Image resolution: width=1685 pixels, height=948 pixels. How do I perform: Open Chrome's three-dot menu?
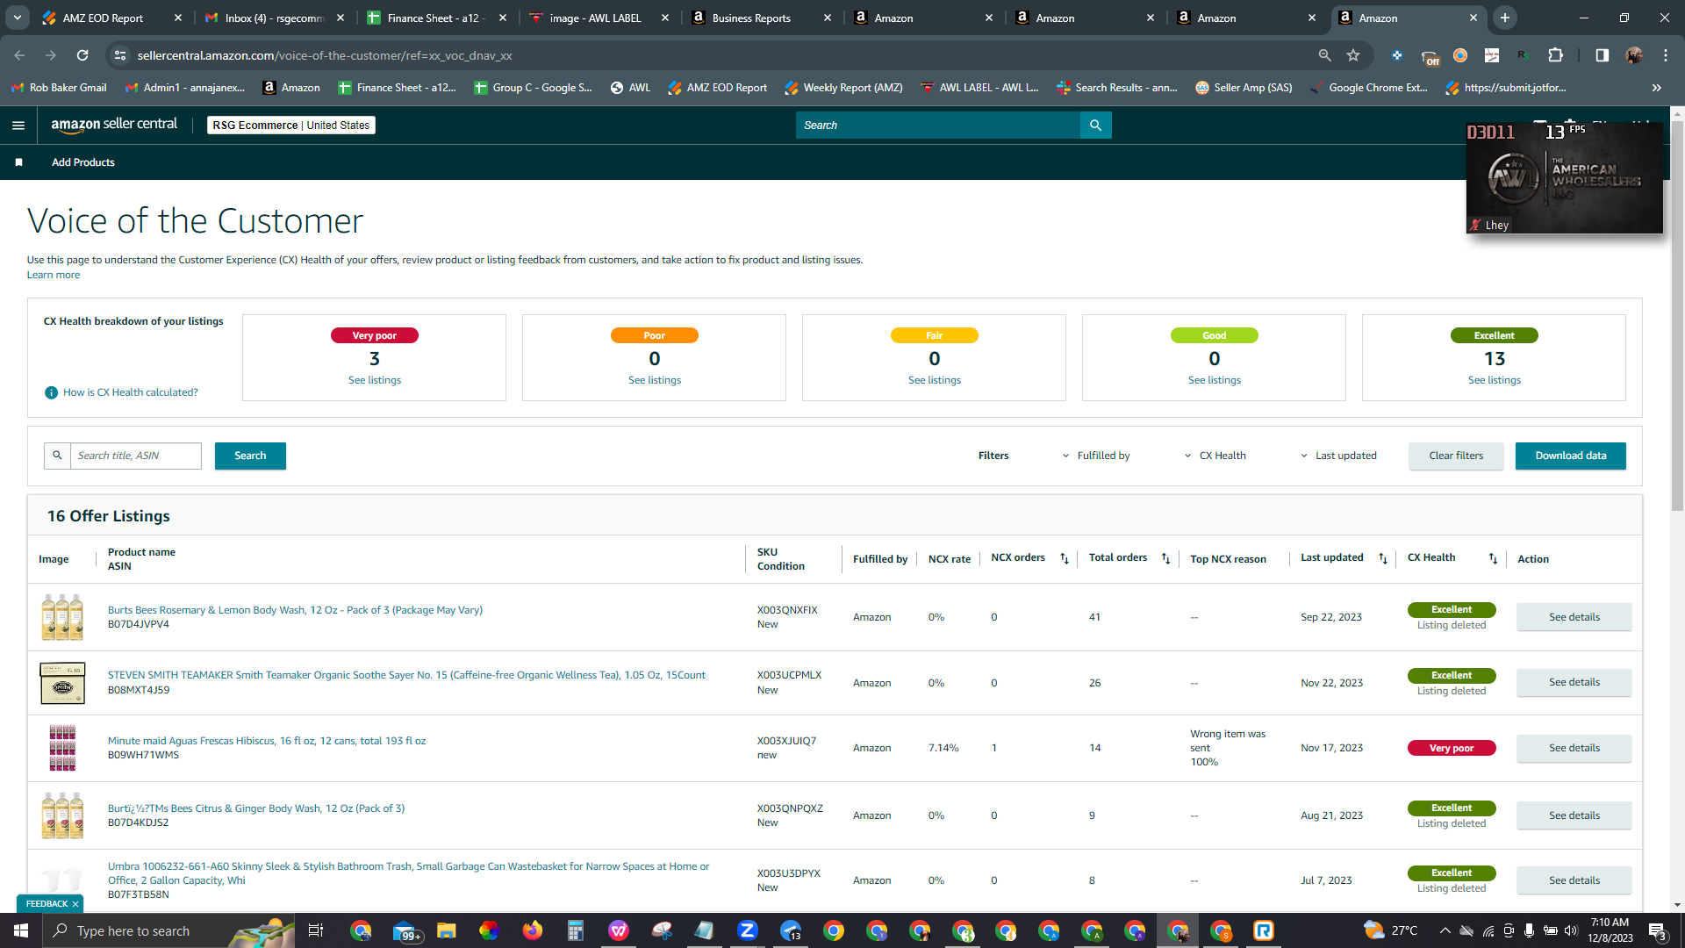pyautogui.click(x=1666, y=55)
